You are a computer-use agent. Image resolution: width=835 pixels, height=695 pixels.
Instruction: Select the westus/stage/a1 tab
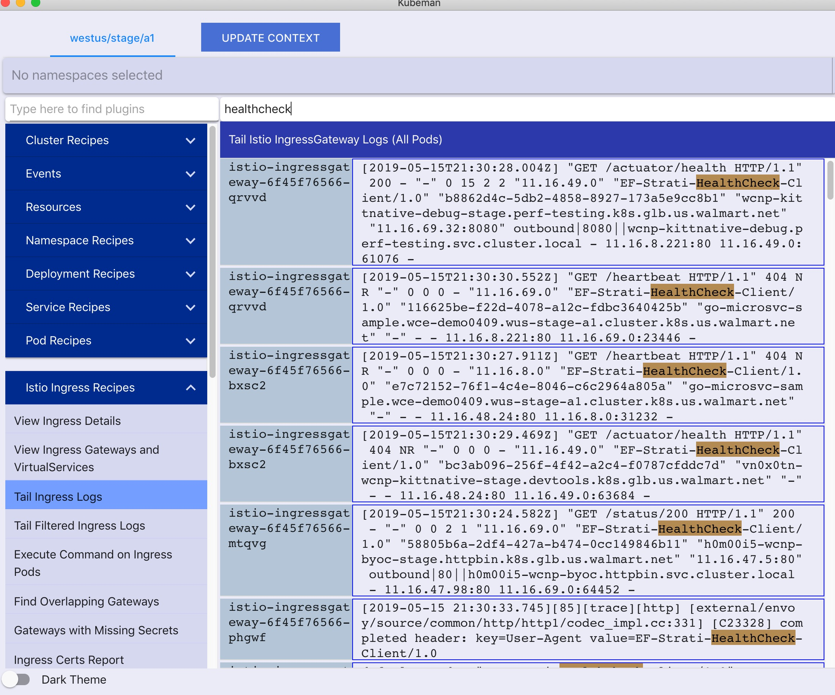[x=112, y=38]
